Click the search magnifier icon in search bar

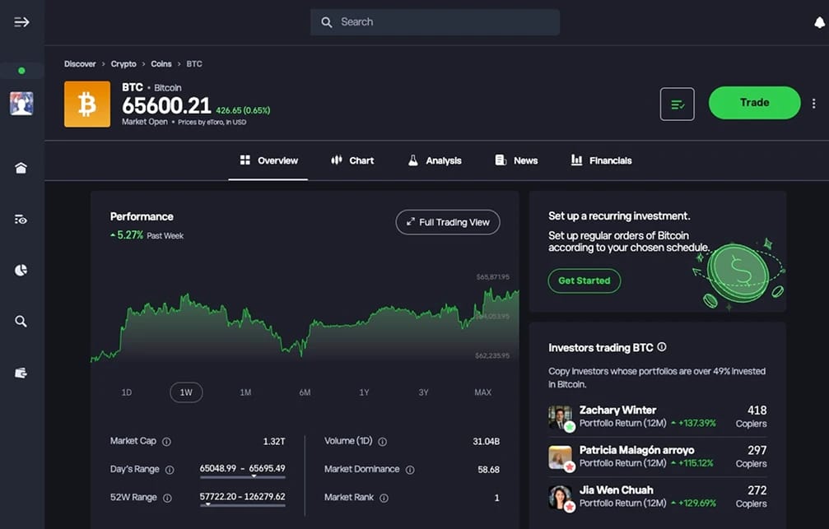(x=327, y=22)
